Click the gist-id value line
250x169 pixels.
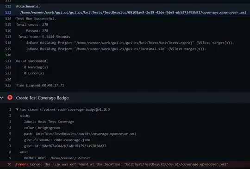[x=65, y=146]
